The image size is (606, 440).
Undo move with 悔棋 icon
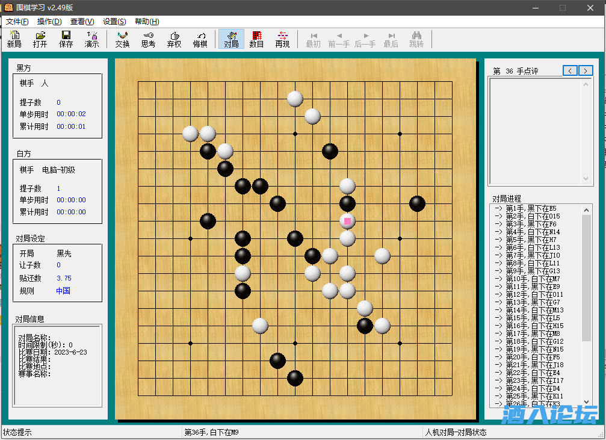pyautogui.click(x=200, y=39)
